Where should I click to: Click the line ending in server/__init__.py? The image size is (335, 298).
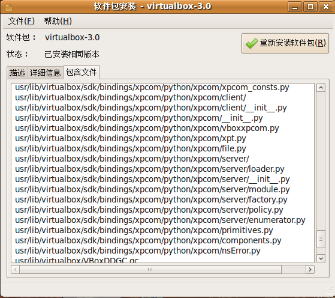click(152, 179)
